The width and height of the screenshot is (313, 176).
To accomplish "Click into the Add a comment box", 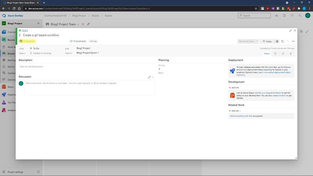I will [x=89, y=88].
